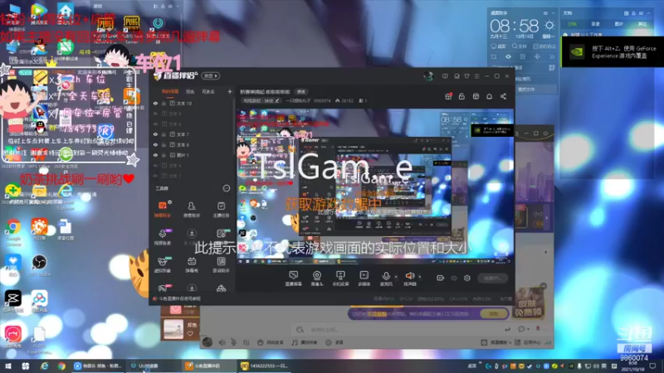
Task: Toggle the lock on 文本 6 source
Action: [x=164, y=144]
